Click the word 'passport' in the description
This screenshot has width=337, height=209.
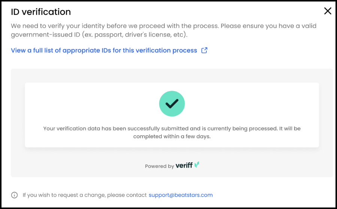(x=109, y=35)
